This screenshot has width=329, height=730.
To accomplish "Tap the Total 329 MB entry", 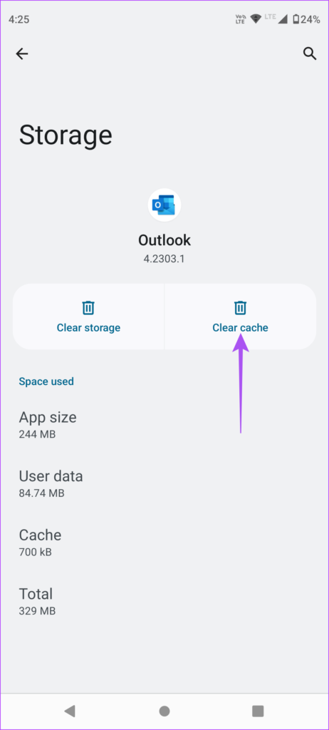I will coord(37,602).
